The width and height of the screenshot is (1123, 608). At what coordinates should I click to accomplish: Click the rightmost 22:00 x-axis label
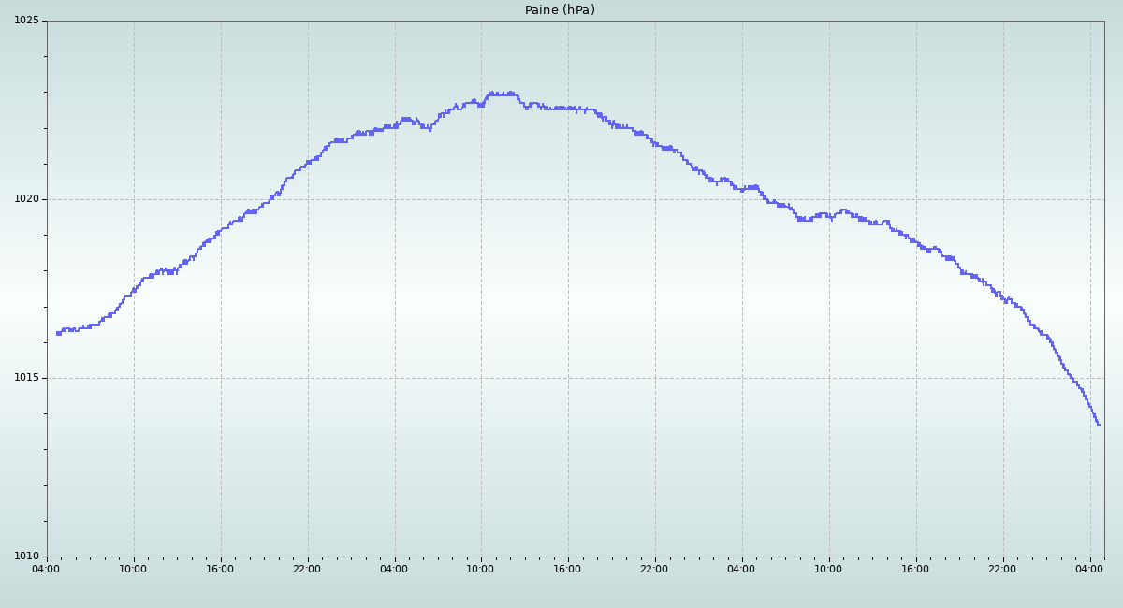(1002, 568)
